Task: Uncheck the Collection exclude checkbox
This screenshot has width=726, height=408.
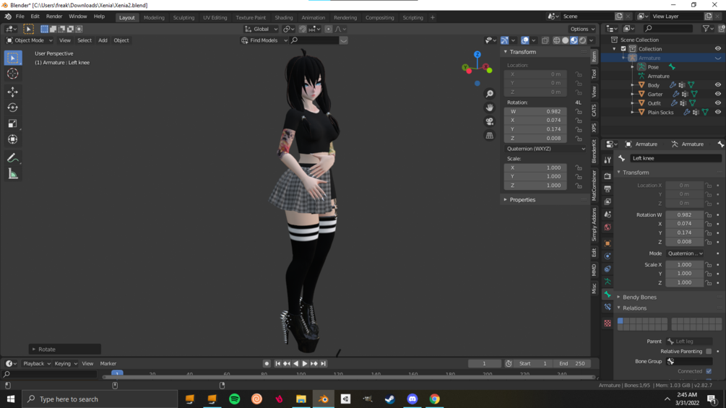Action: point(623,48)
